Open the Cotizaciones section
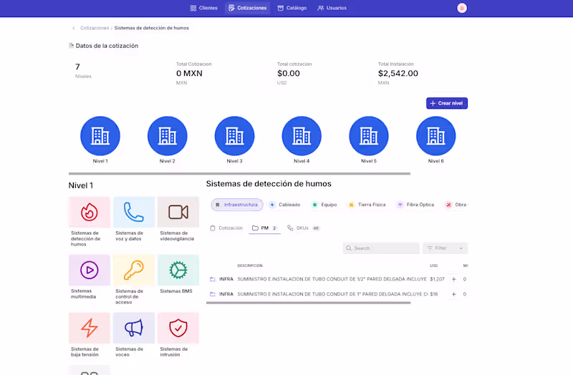The height and width of the screenshot is (375, 573). [247, 8]
